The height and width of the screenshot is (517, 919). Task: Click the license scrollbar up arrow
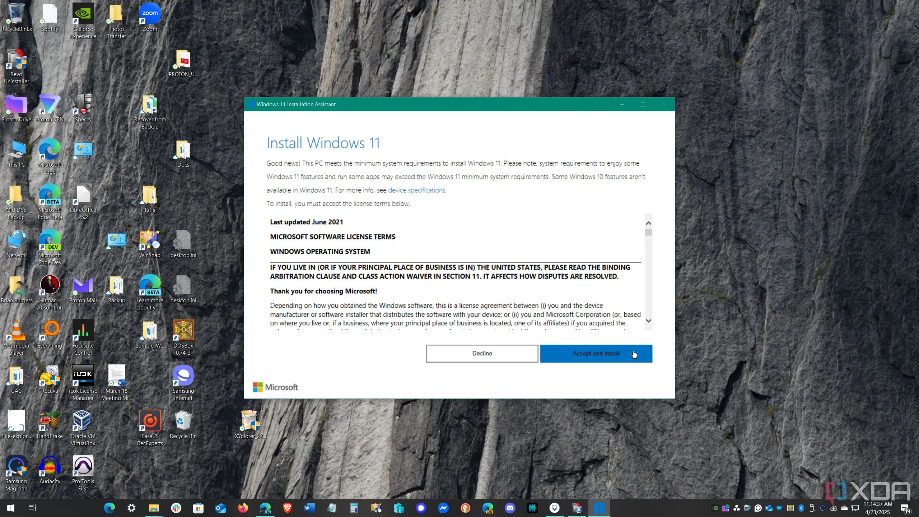point(648,223)
